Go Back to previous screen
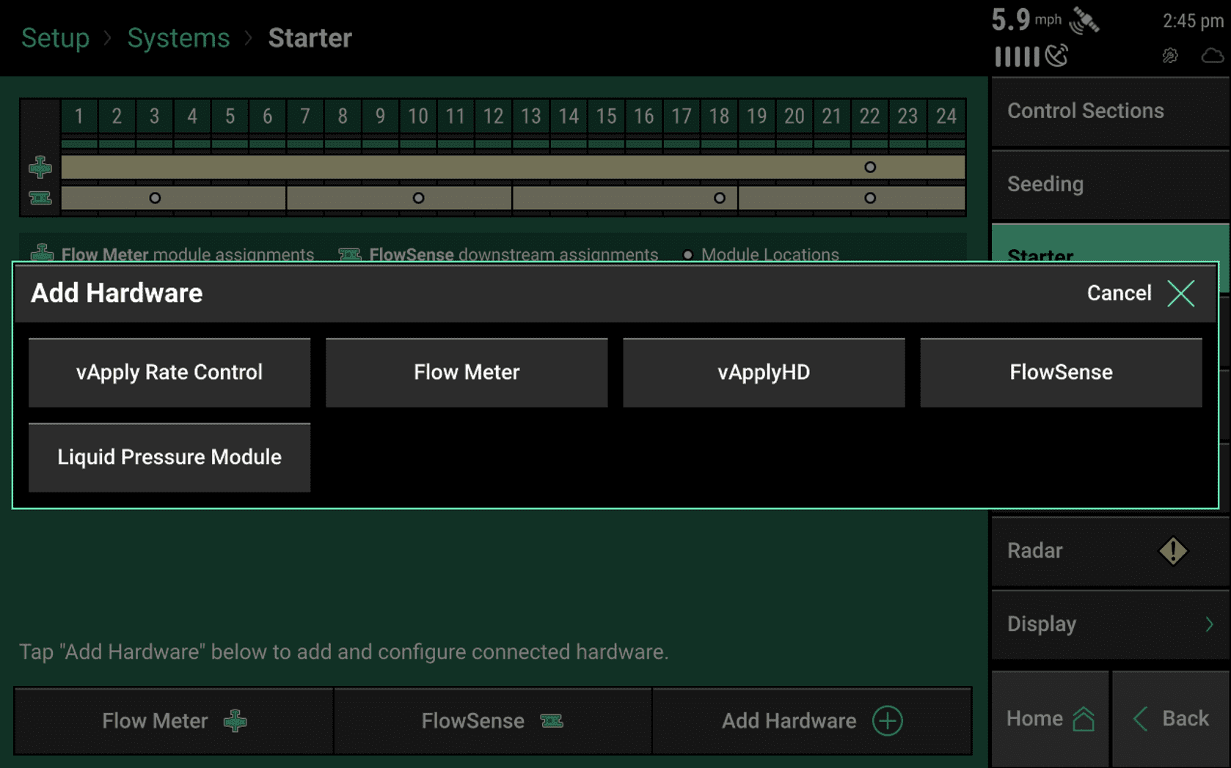The height and width of the screenshot is (768, 1231). point(1171,719)
